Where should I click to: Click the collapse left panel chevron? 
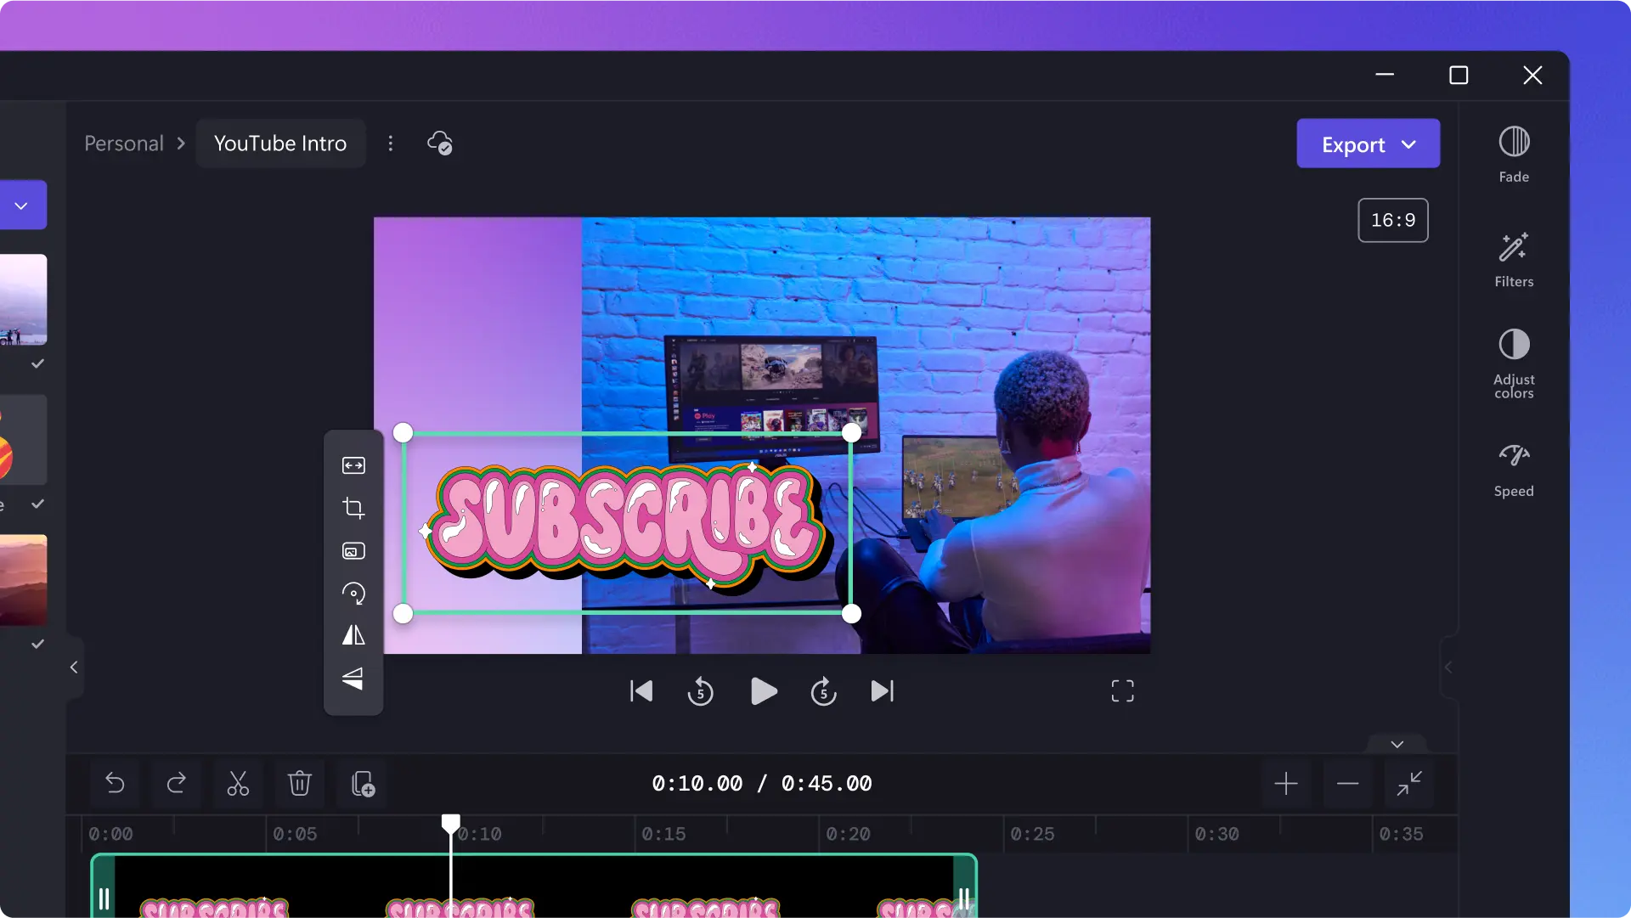point(73,667)
